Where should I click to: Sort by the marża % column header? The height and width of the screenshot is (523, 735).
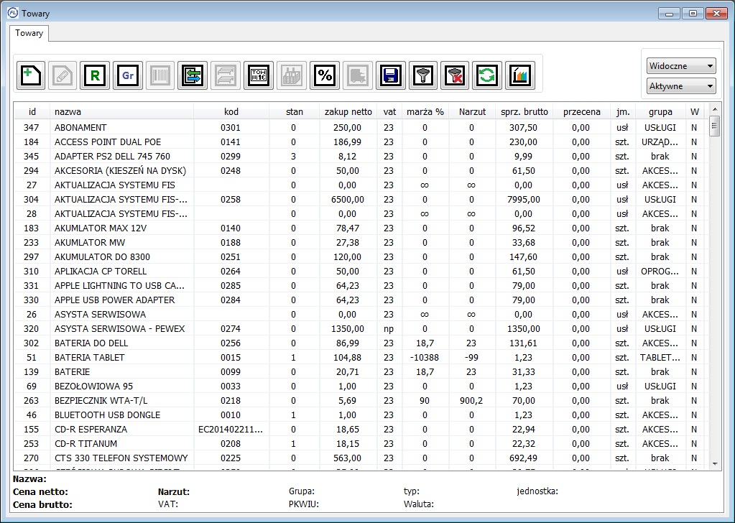click(425, 112)
